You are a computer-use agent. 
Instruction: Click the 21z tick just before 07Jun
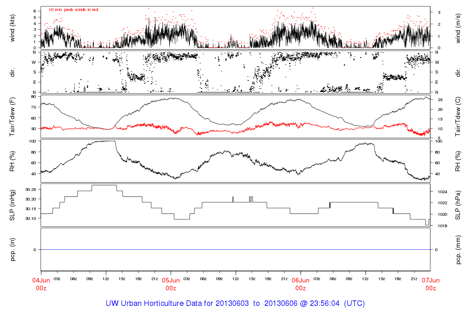coord(414,279)
